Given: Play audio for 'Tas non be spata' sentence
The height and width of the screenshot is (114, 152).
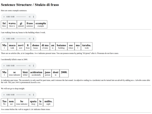Looking at the screenshot, I should click(4, 95).
